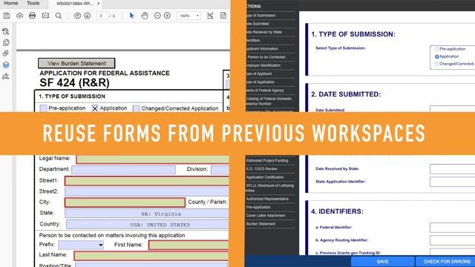Close the WS00010664-RR document tab

(x=99, y=4)
